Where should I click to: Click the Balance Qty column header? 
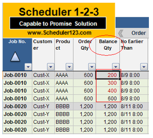tap(108, 54)
